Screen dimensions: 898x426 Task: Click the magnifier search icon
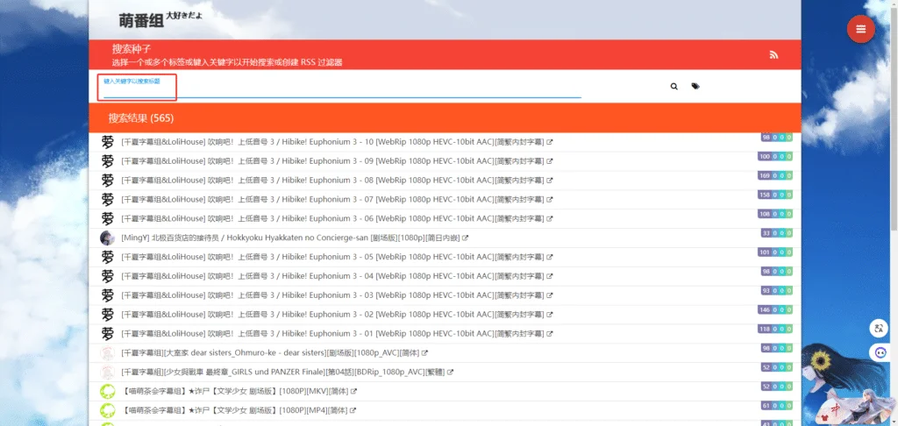click(673, 87)
